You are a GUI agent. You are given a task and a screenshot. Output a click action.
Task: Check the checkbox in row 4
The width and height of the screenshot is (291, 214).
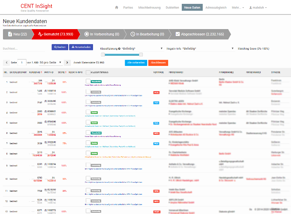pos(88,112)
